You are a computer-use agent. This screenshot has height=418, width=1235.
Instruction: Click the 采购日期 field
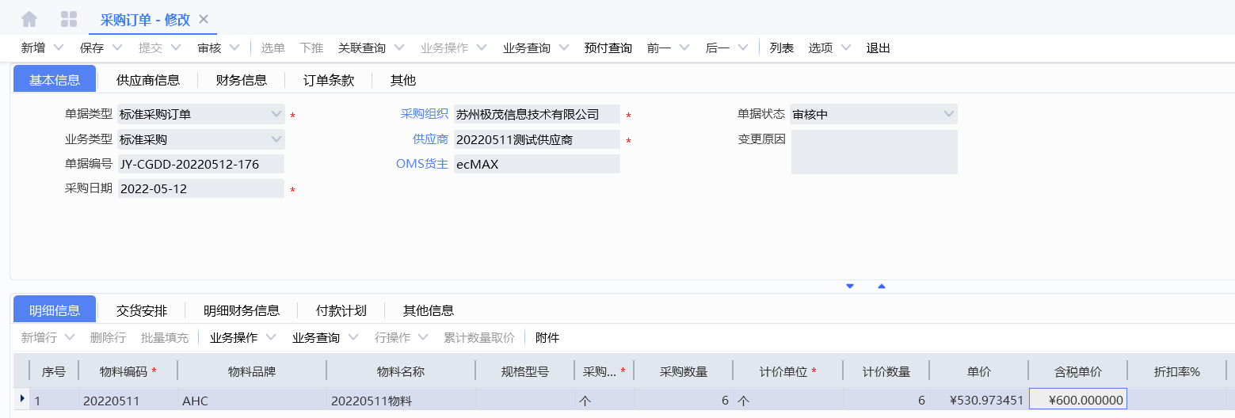click(x=201, y=189)
